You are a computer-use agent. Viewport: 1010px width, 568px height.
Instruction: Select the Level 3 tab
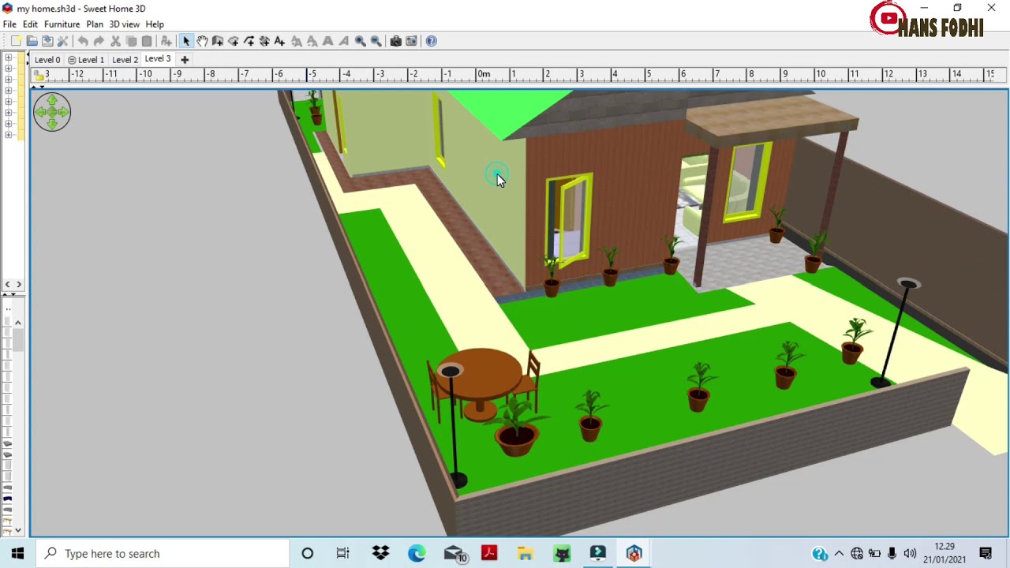158,59
